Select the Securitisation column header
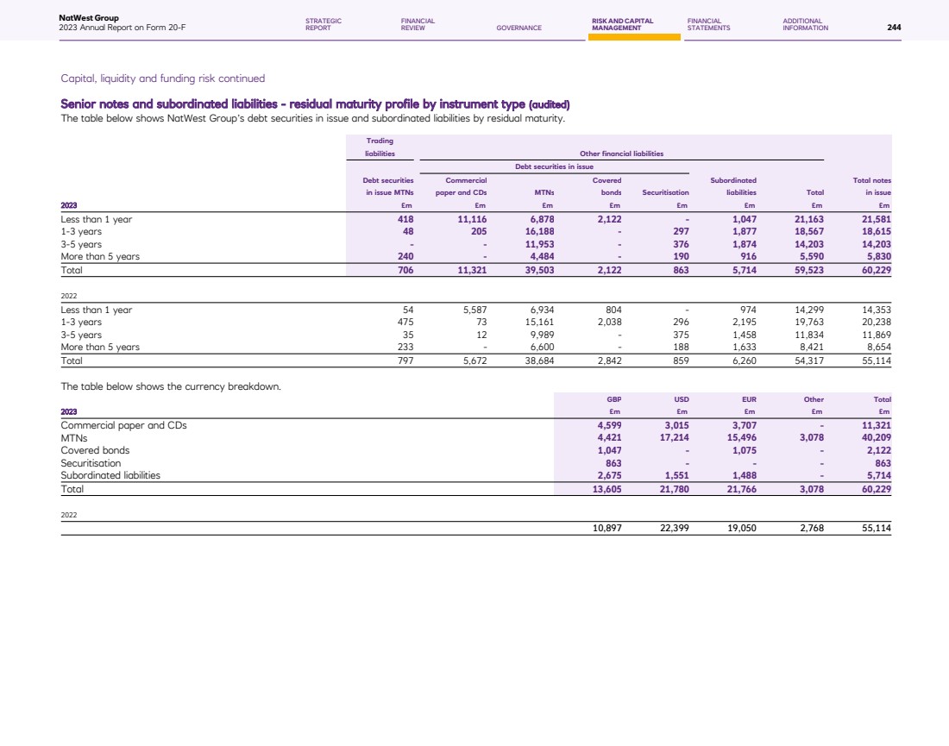Screen dimensions: 949x746 pyautogui.click(x=665, y=193)
